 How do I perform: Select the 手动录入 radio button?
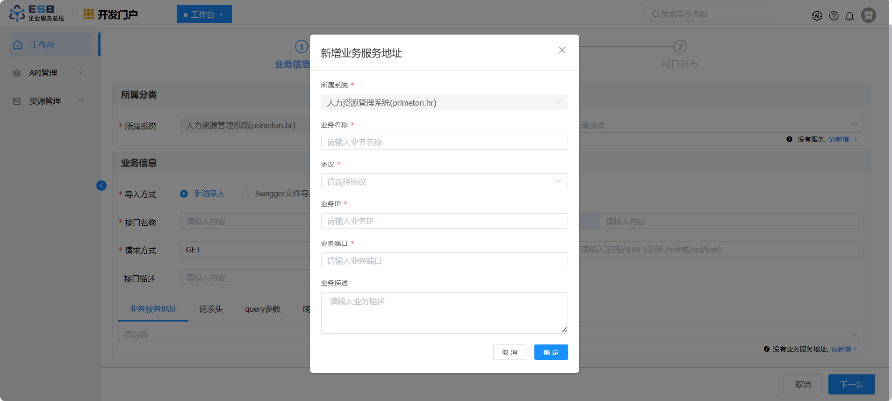[184, 193]
